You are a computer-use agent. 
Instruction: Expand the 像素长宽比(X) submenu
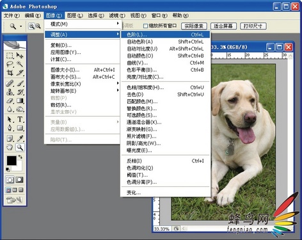(x=83, y=84)
